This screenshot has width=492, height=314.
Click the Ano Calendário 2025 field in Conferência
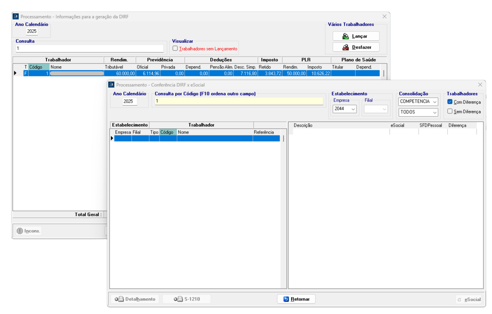(x=128, y=102)
